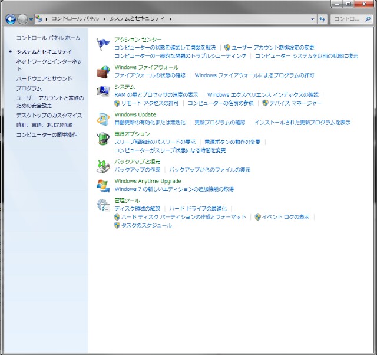Click shield icon beside ハード ディスク パーティションの作成とフォーマット
377x355 pixels.
click(x=117, y=218)
